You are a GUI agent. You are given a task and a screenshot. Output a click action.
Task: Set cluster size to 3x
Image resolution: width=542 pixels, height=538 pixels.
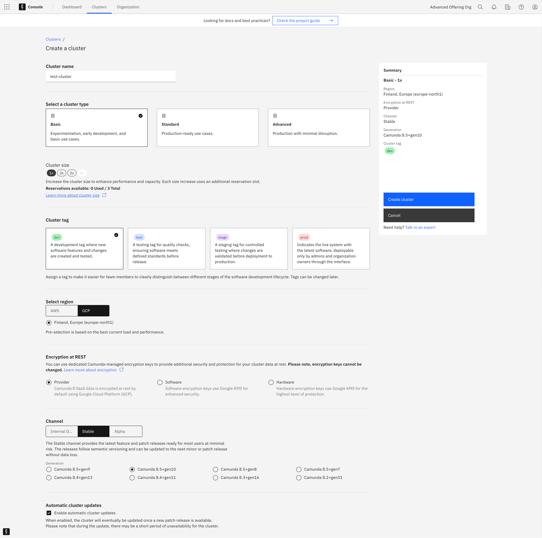[x=72, y=173]
